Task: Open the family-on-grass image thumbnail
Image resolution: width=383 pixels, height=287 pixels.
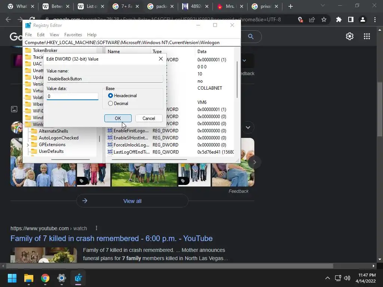Action: tap(144, 175)
